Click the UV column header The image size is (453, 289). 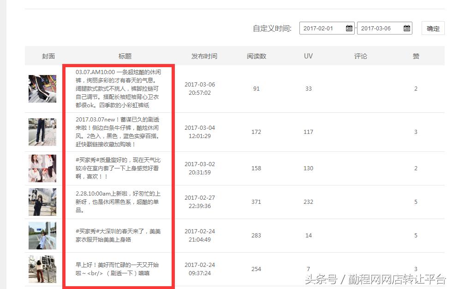(x=308, y=56)
